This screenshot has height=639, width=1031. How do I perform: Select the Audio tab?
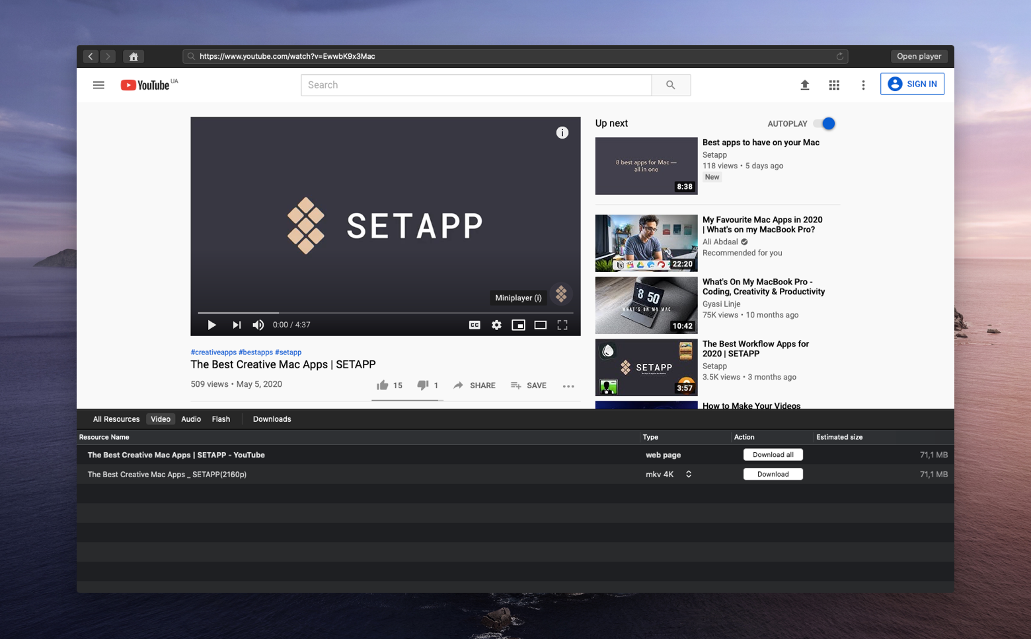[x=191, y=419]
